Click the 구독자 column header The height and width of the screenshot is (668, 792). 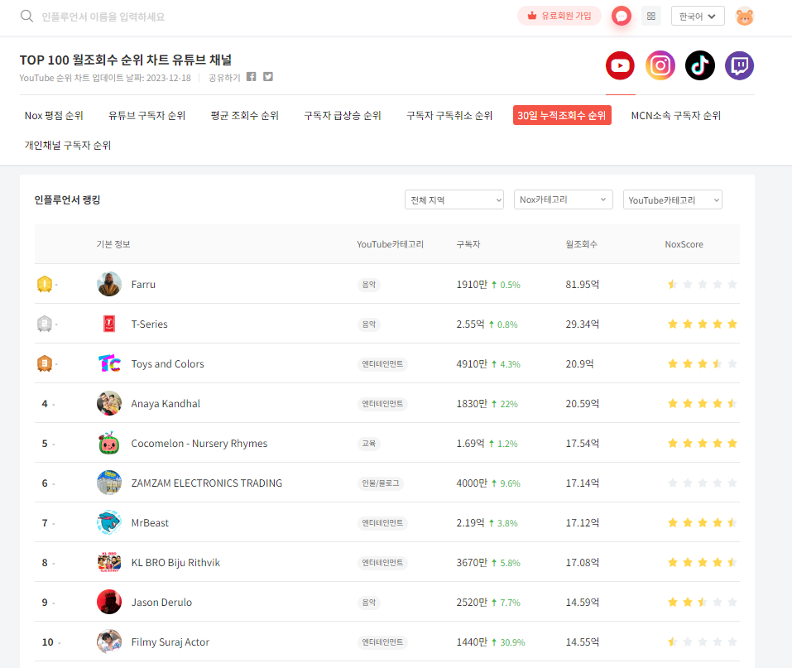pos(468,244)
